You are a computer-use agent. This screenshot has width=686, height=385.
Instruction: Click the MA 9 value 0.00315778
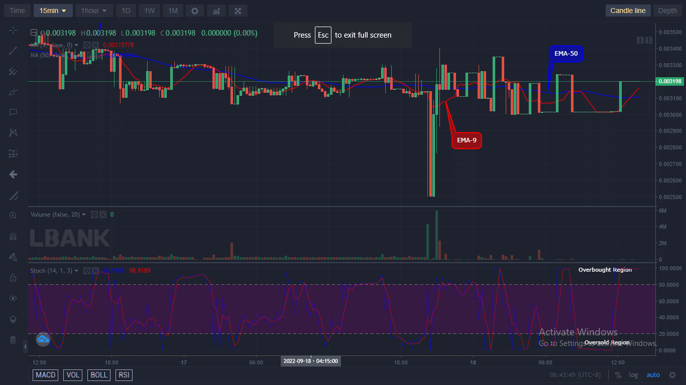[x=120, y=45]
